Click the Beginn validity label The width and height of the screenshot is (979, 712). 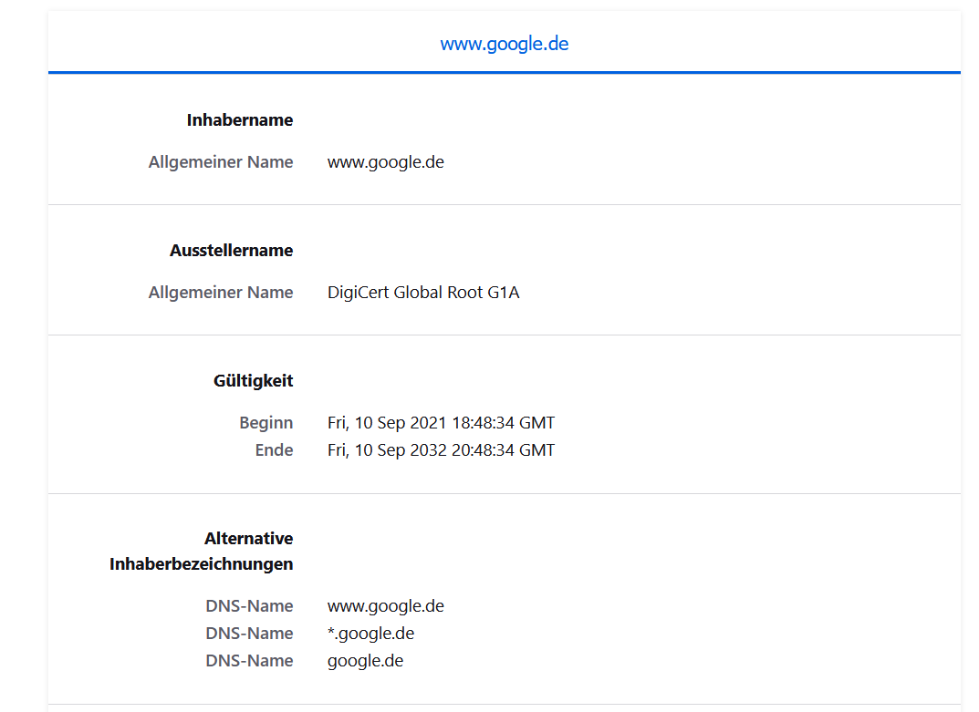[266, 423]
